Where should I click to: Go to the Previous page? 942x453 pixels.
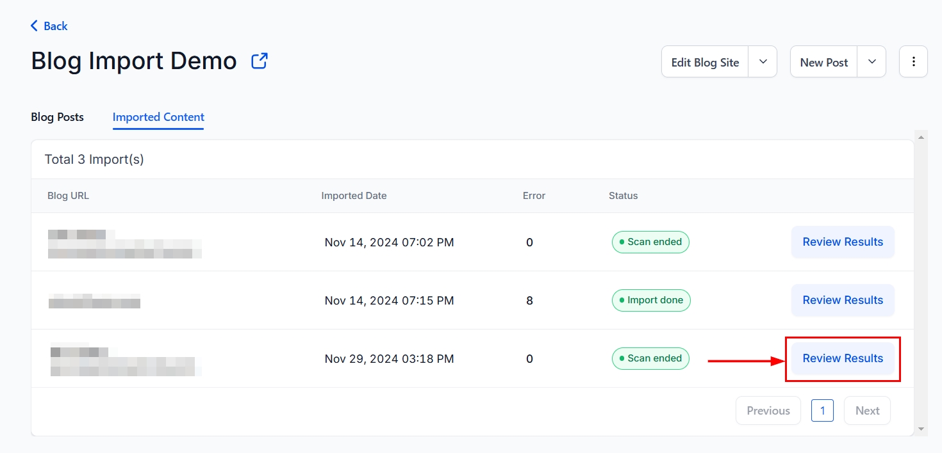pyautogui.click(x=768, y=411)
